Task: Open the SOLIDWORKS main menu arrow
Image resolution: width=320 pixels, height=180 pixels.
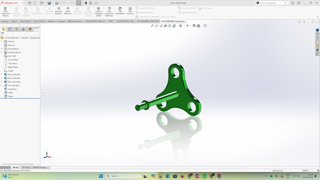Action: point(22,3)
